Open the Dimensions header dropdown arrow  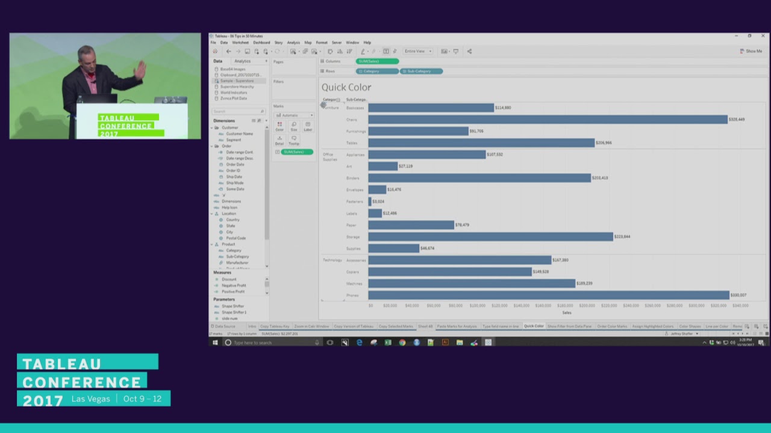pyautogui.click(x=266, y=120)
